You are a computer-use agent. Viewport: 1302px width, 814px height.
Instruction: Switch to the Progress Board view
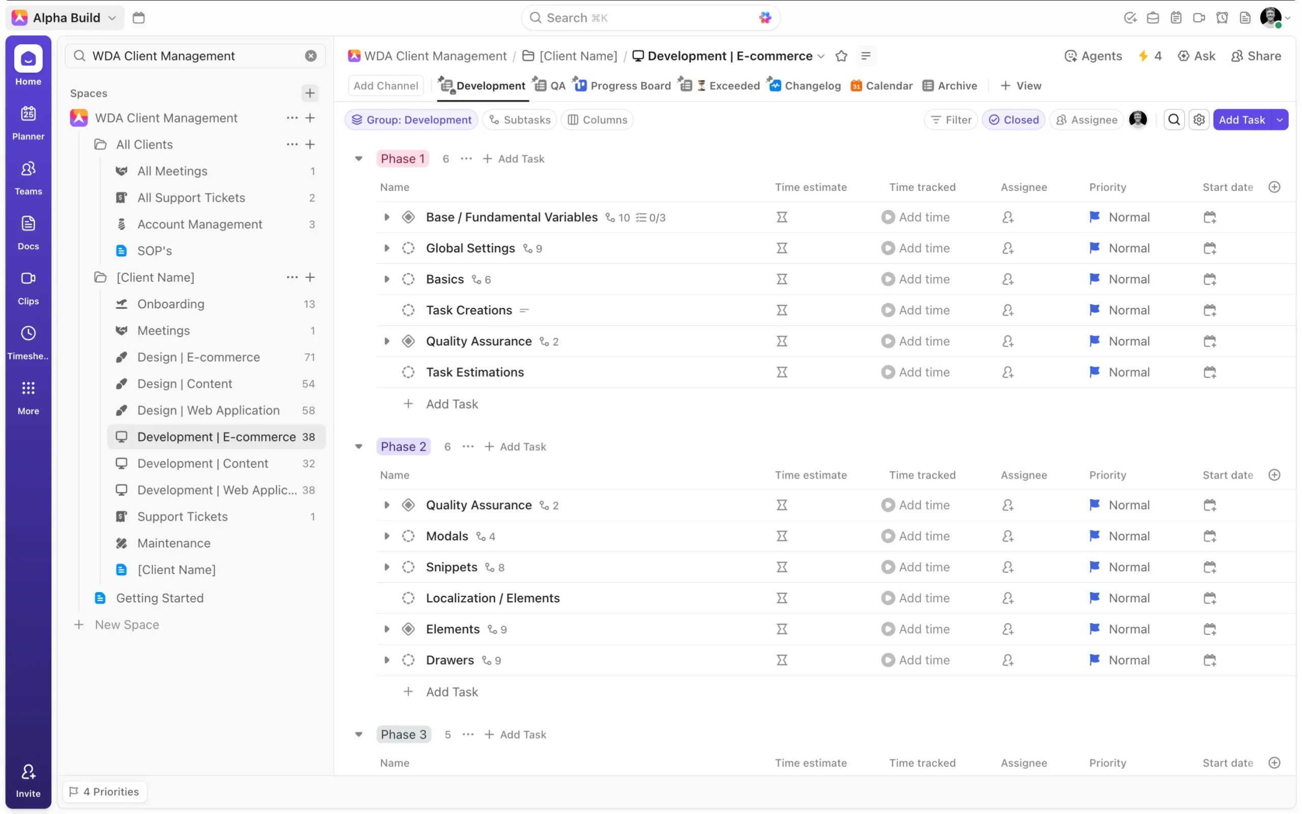(623, 85)
